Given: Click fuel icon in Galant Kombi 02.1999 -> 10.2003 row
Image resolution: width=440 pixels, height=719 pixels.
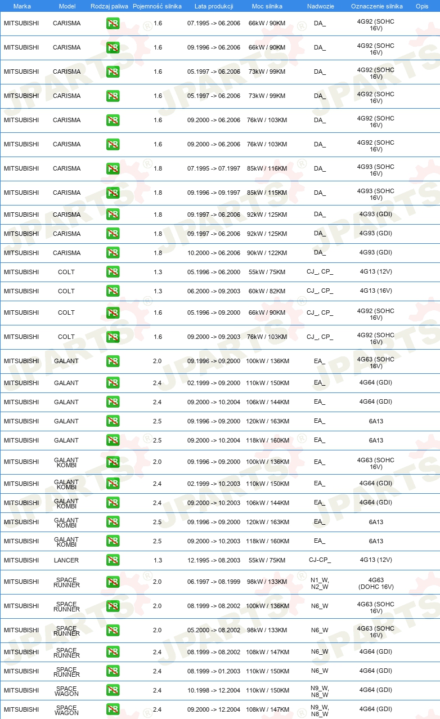Looking at the screenshot, I should [113, 484].
